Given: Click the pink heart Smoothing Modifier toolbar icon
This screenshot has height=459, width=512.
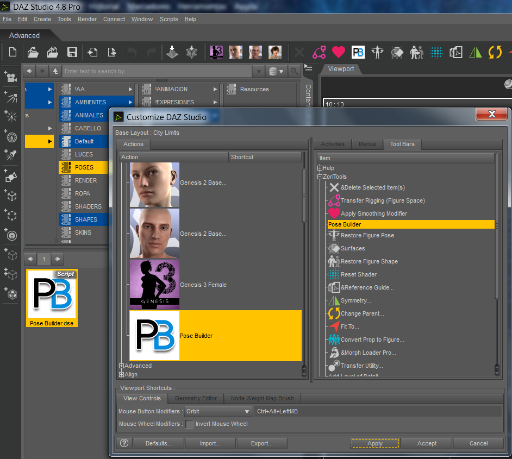Looking at the screenshot, I should 339,52.
